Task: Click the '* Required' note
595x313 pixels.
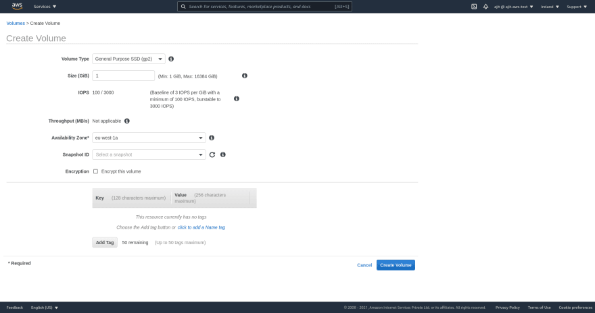Action: (20, 264)
